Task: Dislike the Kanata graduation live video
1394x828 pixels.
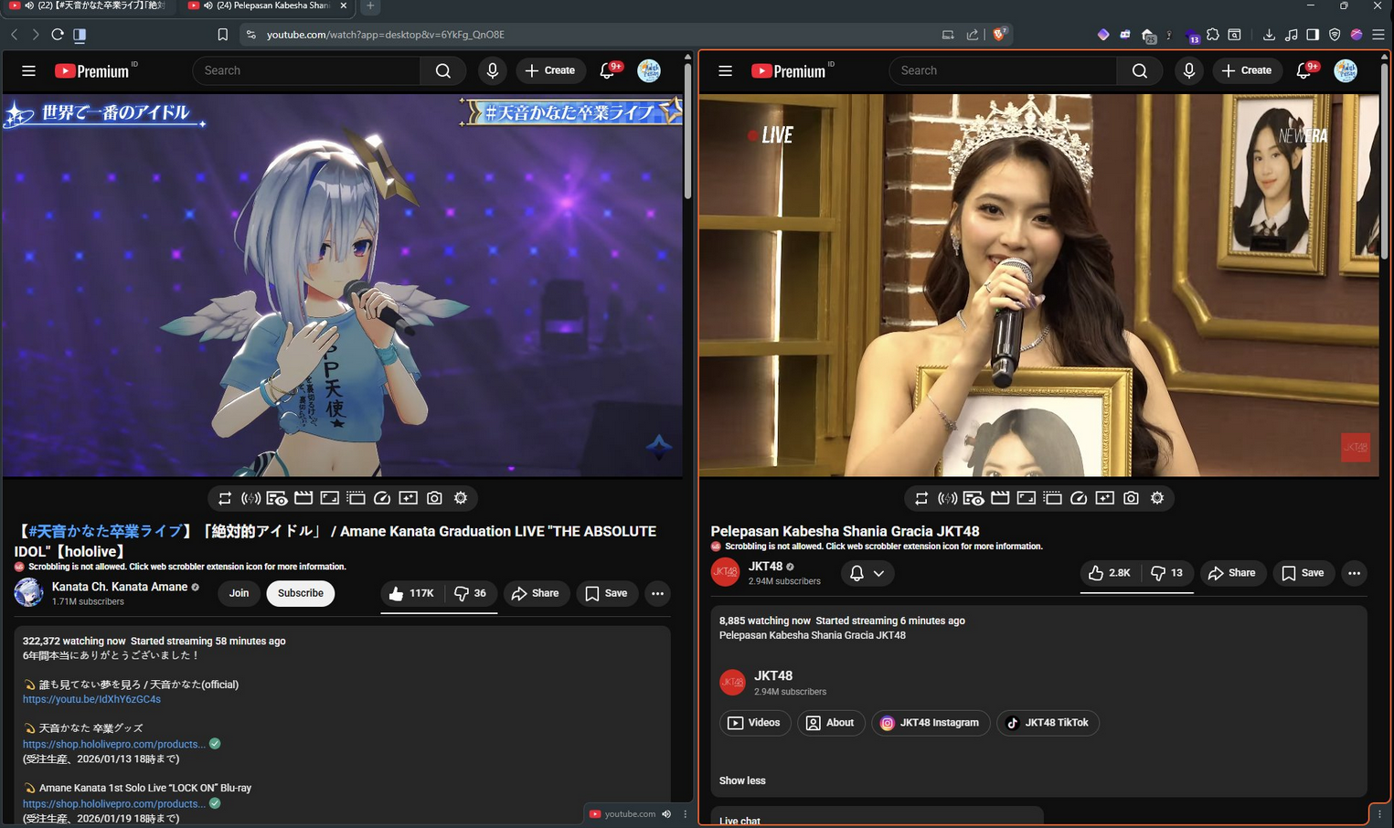Action: (x=471, y=593)
